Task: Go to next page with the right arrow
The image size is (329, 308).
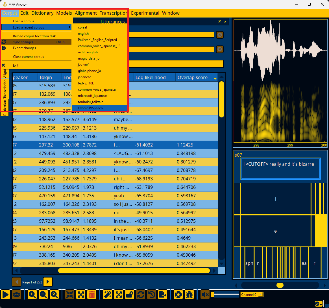Action: click(48, 282)
